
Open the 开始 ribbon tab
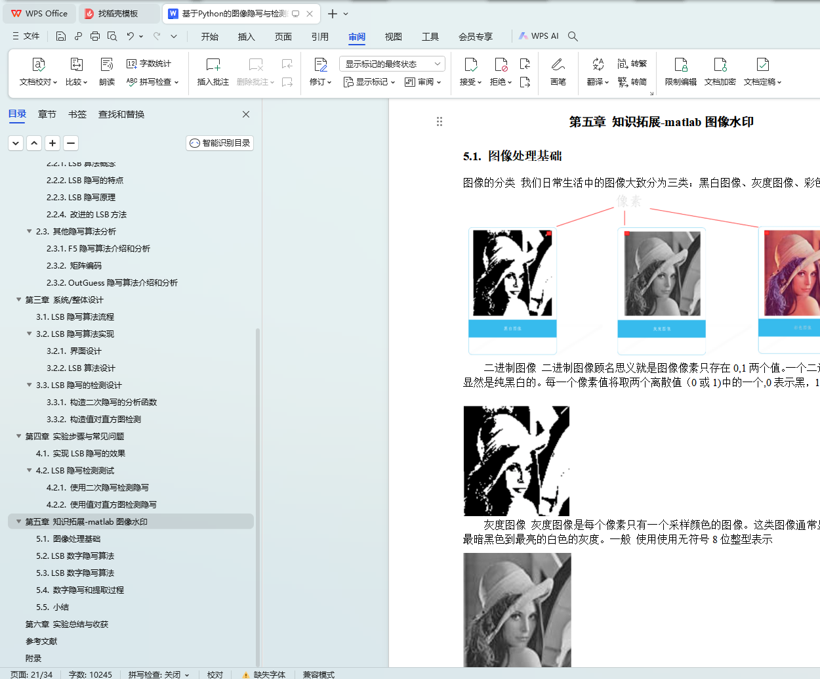pos(210,36)
